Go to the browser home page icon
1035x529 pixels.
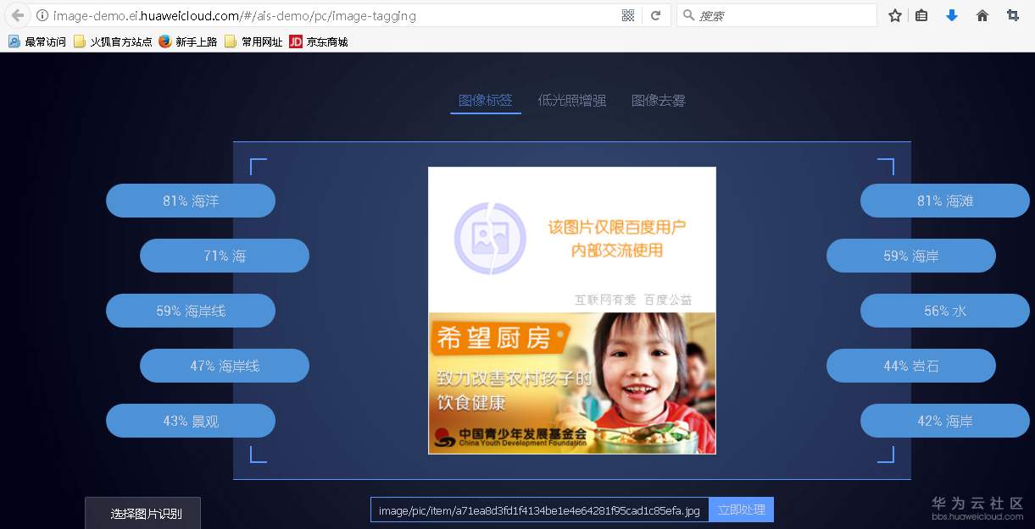[x=982, y=15]
